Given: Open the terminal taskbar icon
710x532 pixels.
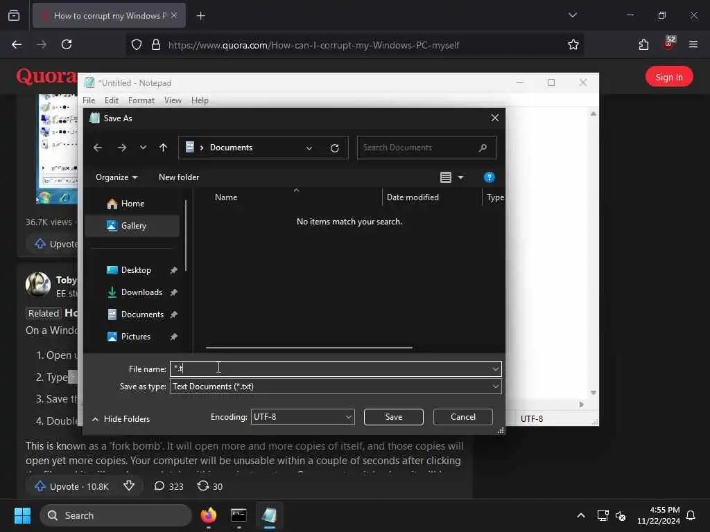Looking at the screenshot, I should tap(239, 515).
